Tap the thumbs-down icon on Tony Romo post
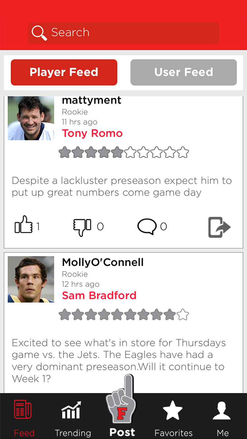The height and width of the screenshot is (439, 247). tap(82, 226)
